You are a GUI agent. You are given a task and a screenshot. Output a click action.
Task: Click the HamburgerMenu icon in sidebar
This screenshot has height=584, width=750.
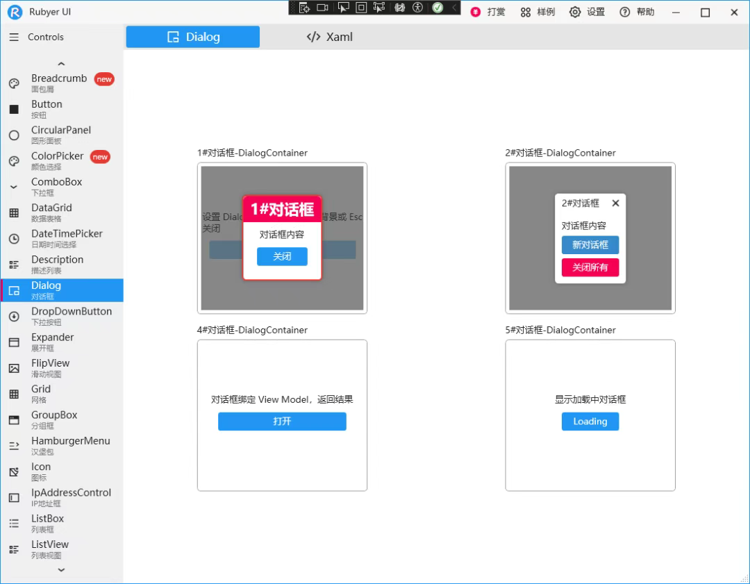pyautogui.click(x=14, y=446)
